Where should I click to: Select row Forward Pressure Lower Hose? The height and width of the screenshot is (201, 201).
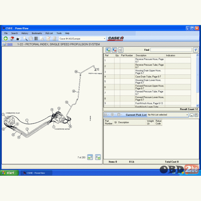[147, 98]
